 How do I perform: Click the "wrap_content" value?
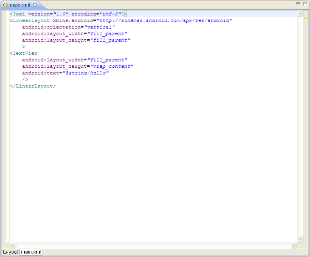point(112,66)
